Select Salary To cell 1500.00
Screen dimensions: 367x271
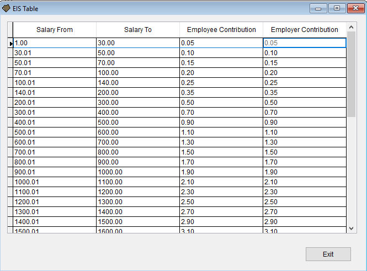tap(138, 222)
